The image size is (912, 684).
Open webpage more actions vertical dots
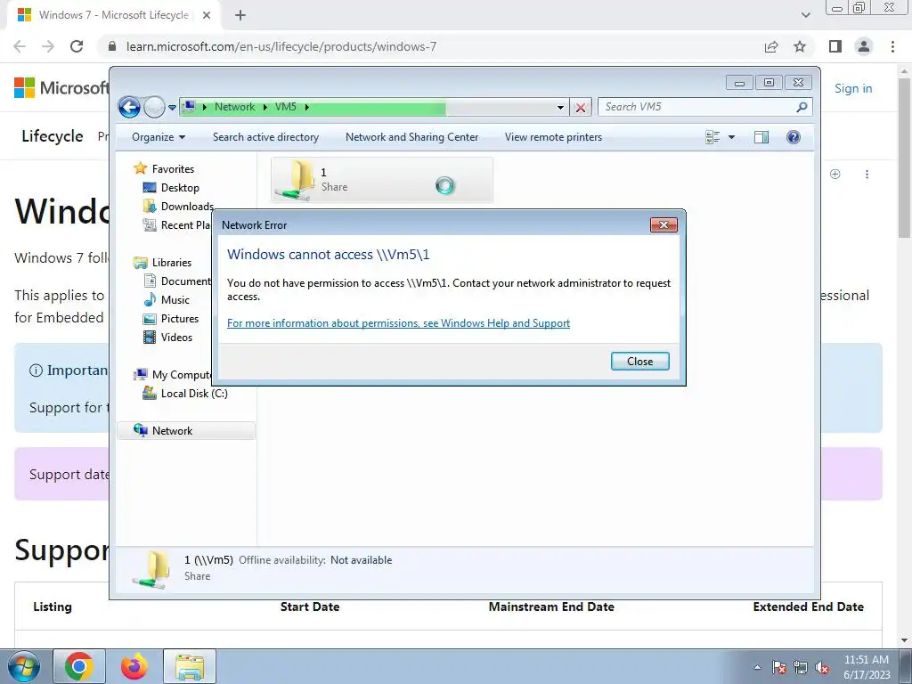coord(867,174)
